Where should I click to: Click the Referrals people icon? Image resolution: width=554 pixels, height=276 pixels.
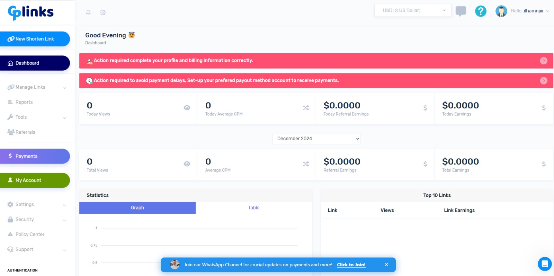tap(11, 132)
